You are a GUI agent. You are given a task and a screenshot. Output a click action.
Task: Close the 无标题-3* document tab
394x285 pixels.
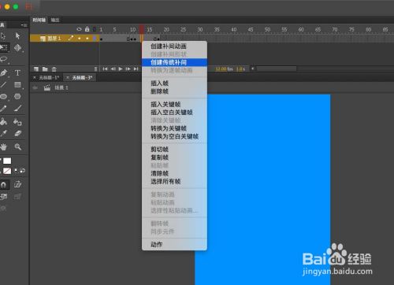coord(68,78)
